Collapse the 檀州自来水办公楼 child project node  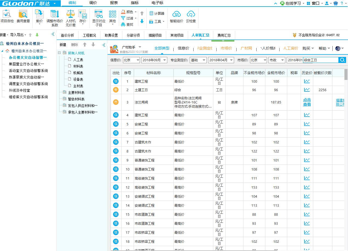click(x=2, y=51)
